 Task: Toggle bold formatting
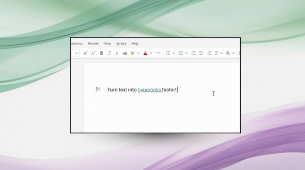102,53
